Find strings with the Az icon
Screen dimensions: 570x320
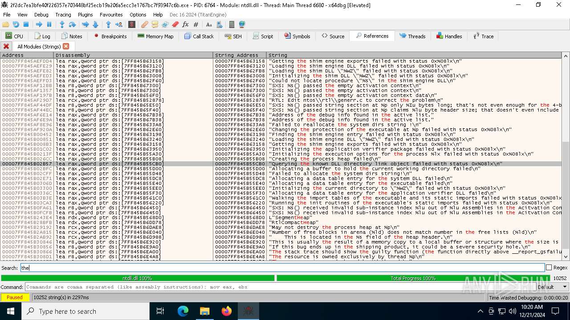coord(209,24)
